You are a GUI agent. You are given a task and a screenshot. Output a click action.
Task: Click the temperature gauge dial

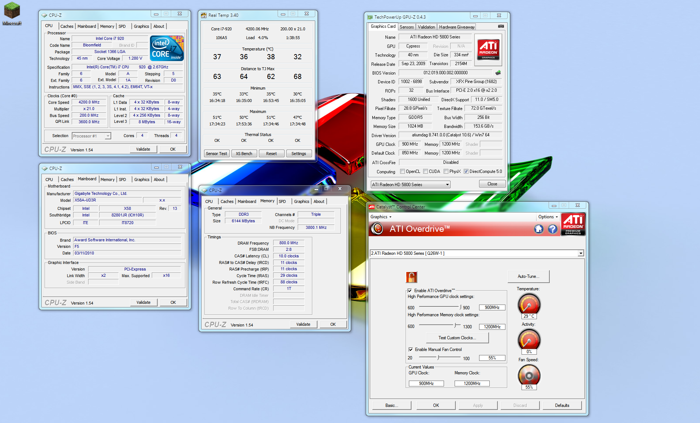point(529,304)
